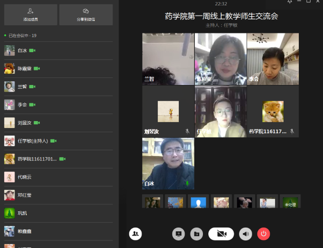
Task: Select 邓红莹 in the participant list
Action: point(24,195)
